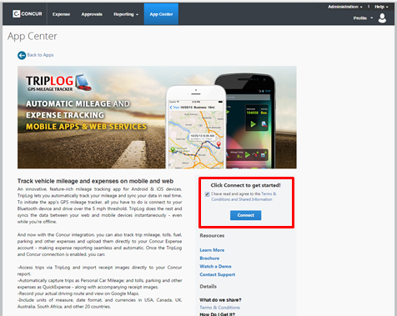Click the 'Details' heading
The width and height of the screenshot is (397, 316).
209,286
